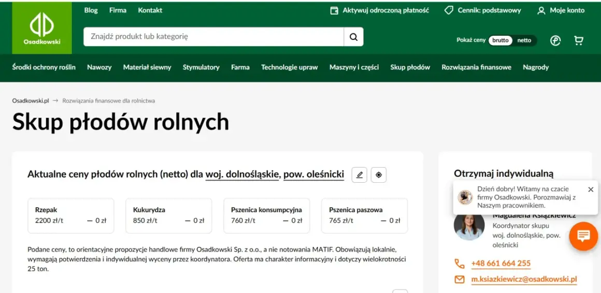Open the shopping cart icon
The image size is (601, 293).
click(579, 40)
